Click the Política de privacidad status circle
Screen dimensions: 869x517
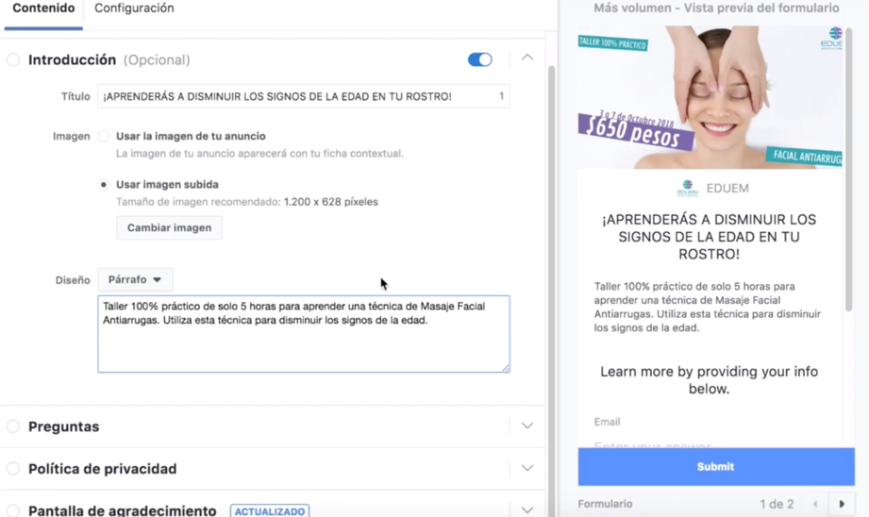click(x=13, y=468)
